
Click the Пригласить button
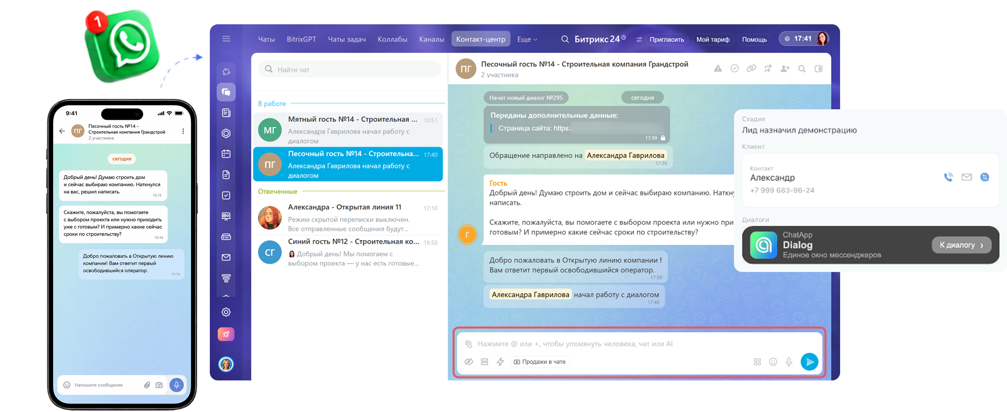667,39
